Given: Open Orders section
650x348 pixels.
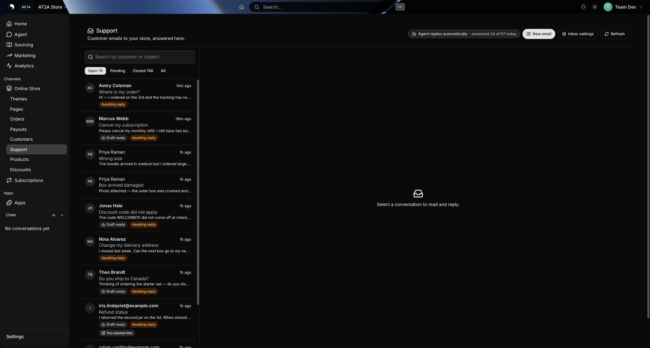Looking at the screenshot, I should (x=37, y=119).
